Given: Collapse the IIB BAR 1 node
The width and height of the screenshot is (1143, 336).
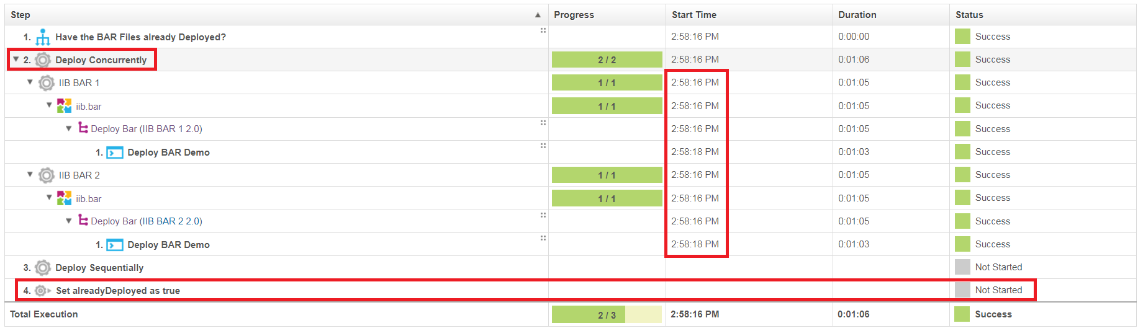Looking at the screenshot, I should [x=30, y=82].
